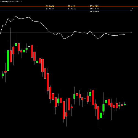The height and width of the screenshot is (138, 138).
Task: Click the 'OH: 1.19' reading
Action: pos(94,9)
